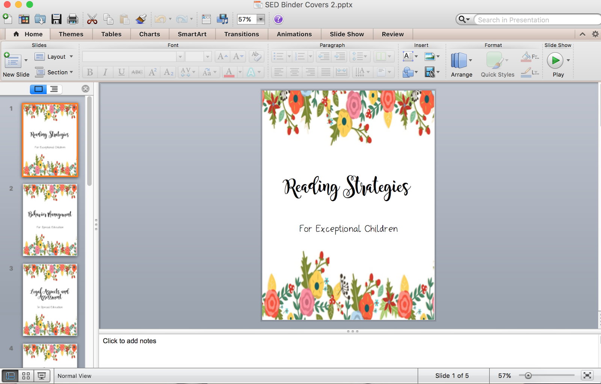Start Slide Show view from status bar

coord(42,376)
